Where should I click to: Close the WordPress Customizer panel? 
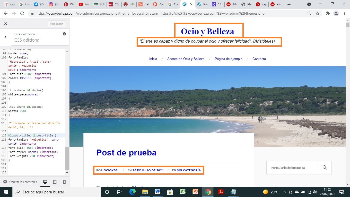pyautogui.click(x=5, y=24)
